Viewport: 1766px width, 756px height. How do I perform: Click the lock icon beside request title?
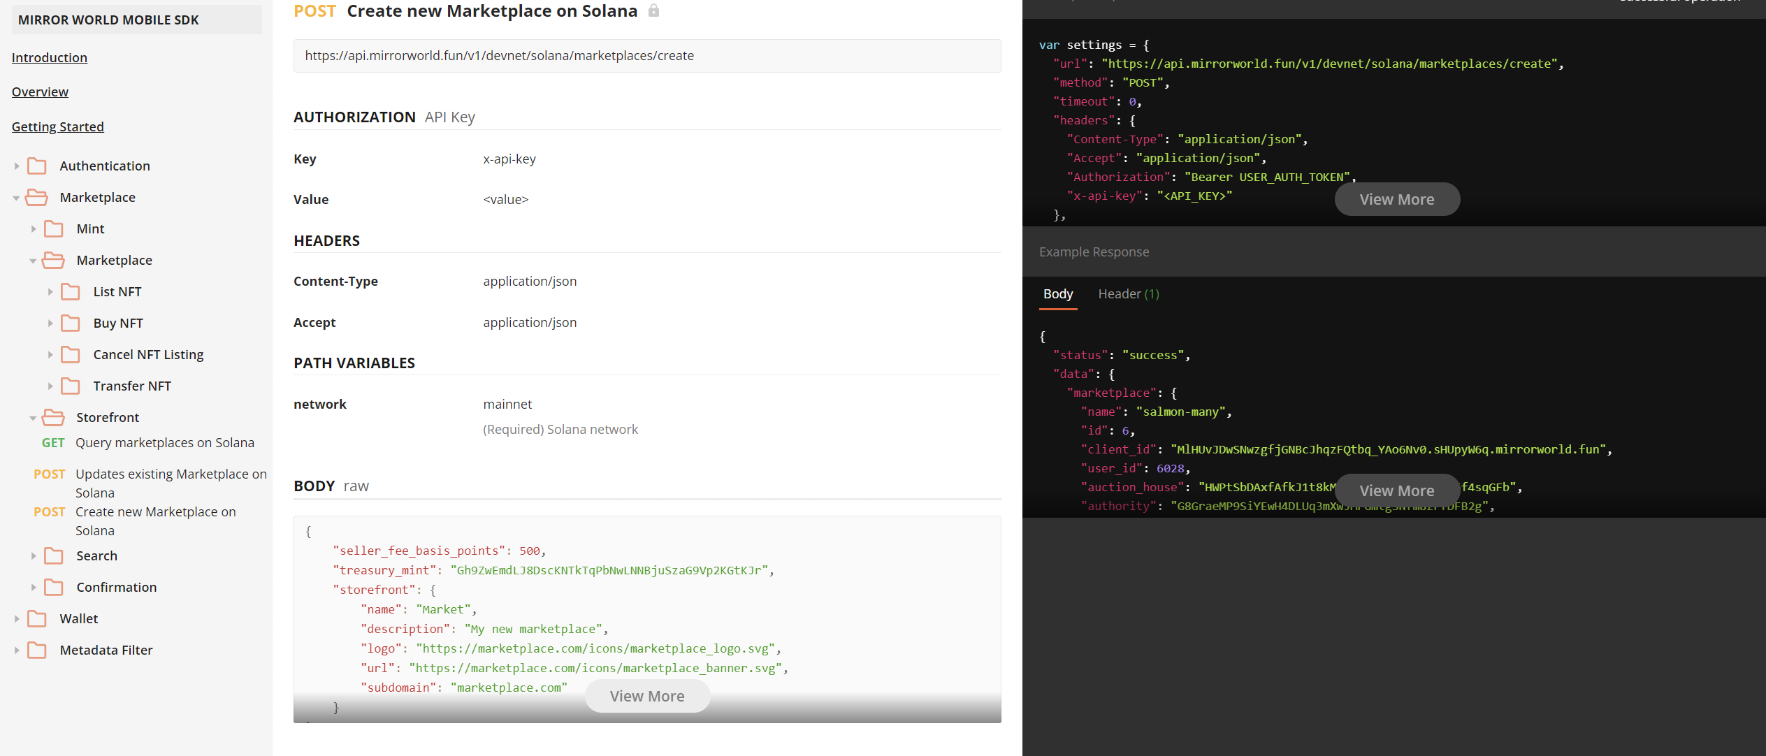tap(653, 11)
